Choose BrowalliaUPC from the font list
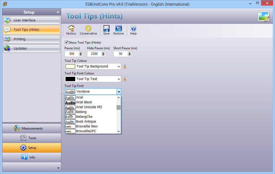275x174 pixels. pyautogui.click(x=91, y=131)
